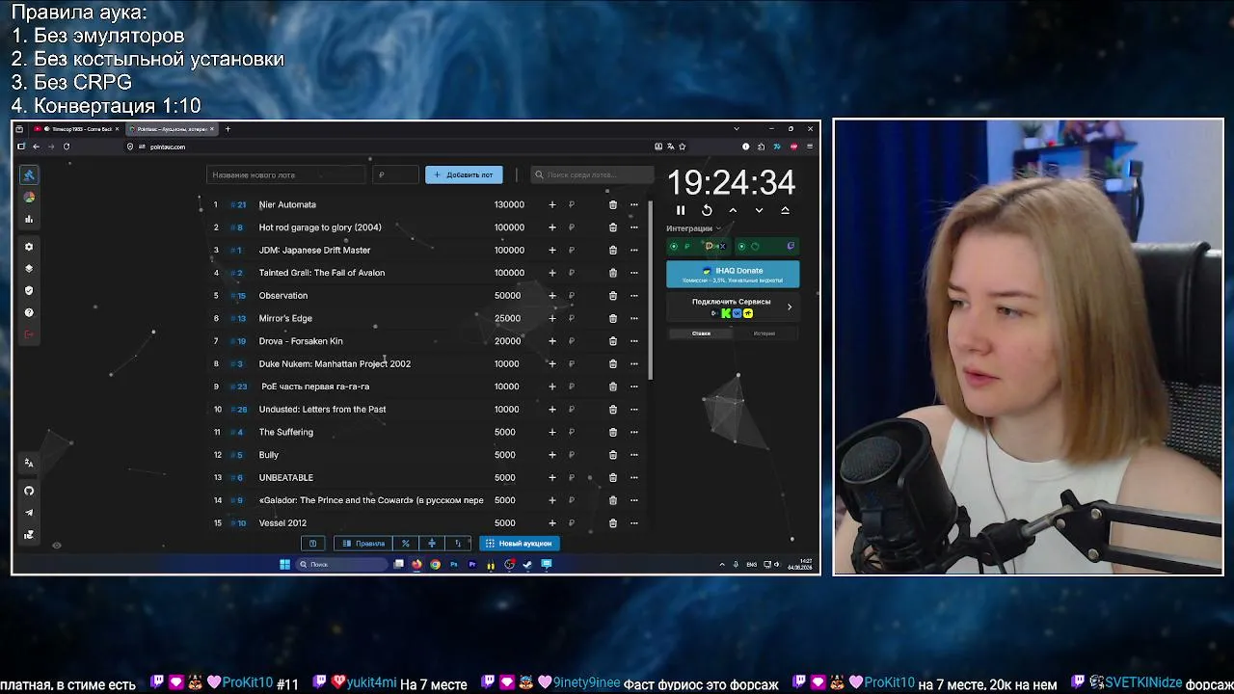This screenshot has height=694, width=1234.
Task: Expand Подключить Сервисы with the arrow
Action: [790, 307]
